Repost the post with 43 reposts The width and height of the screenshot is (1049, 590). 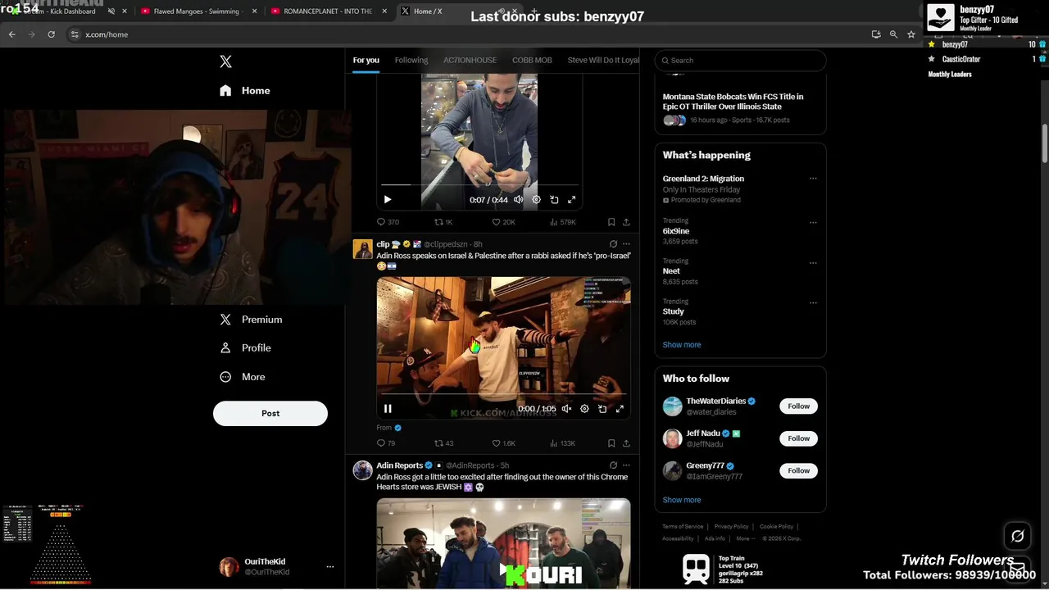tap(443, 443)
